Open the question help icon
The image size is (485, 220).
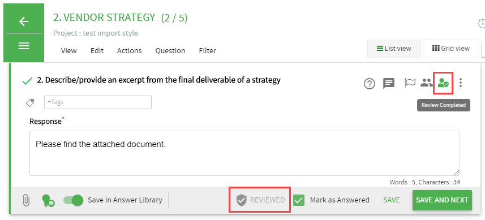[370, 84]
